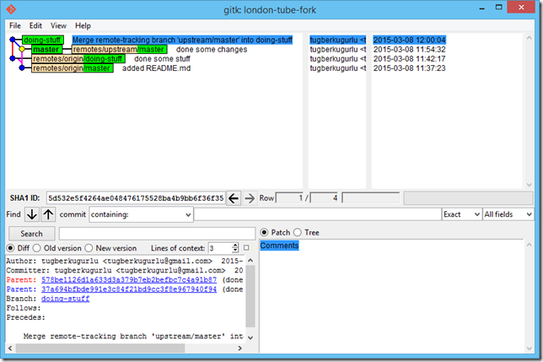The image size is (543, 362).
Task: Go back with the left arrow button
Action: [234, 198]
